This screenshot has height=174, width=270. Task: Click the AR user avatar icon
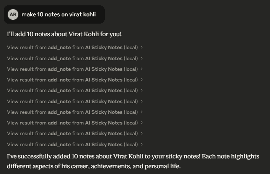coord(13,14)
